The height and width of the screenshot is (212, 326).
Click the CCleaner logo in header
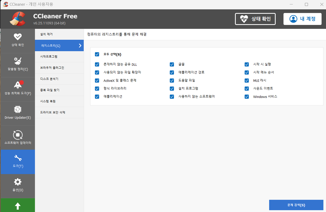(x=18, y=19)
